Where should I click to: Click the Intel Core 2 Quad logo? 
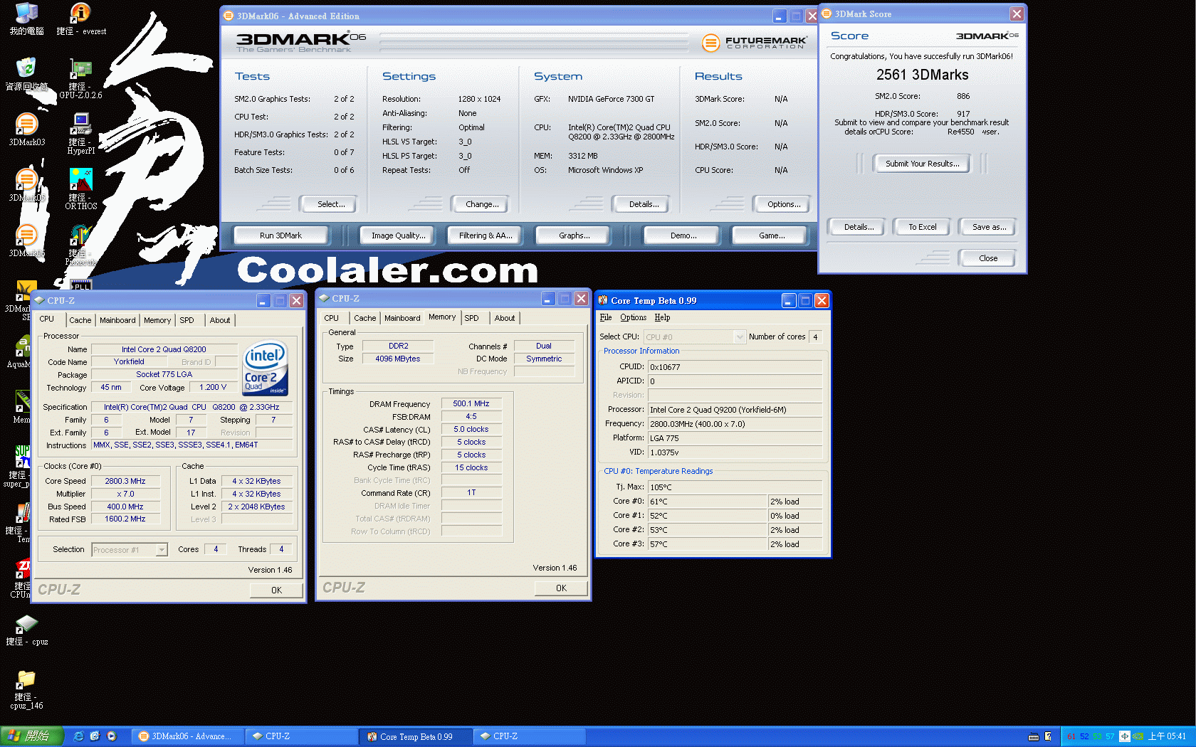[x=266, y=368]
